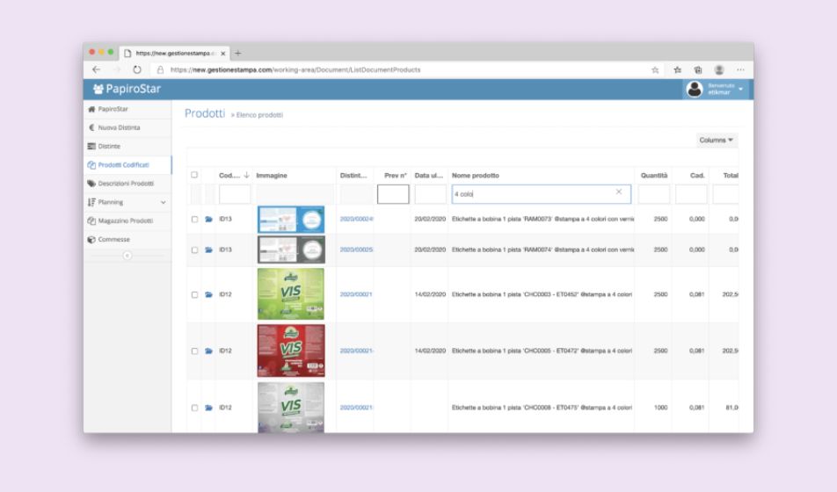Clear the Nome prodotto filter with X icon
This screenshot has height=492, width=837.
click(618, 192)
